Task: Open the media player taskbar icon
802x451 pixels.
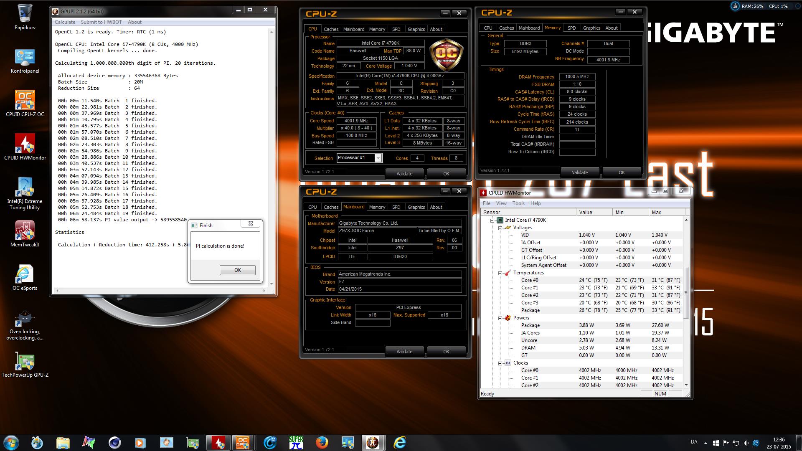Action: click(140, 442)
